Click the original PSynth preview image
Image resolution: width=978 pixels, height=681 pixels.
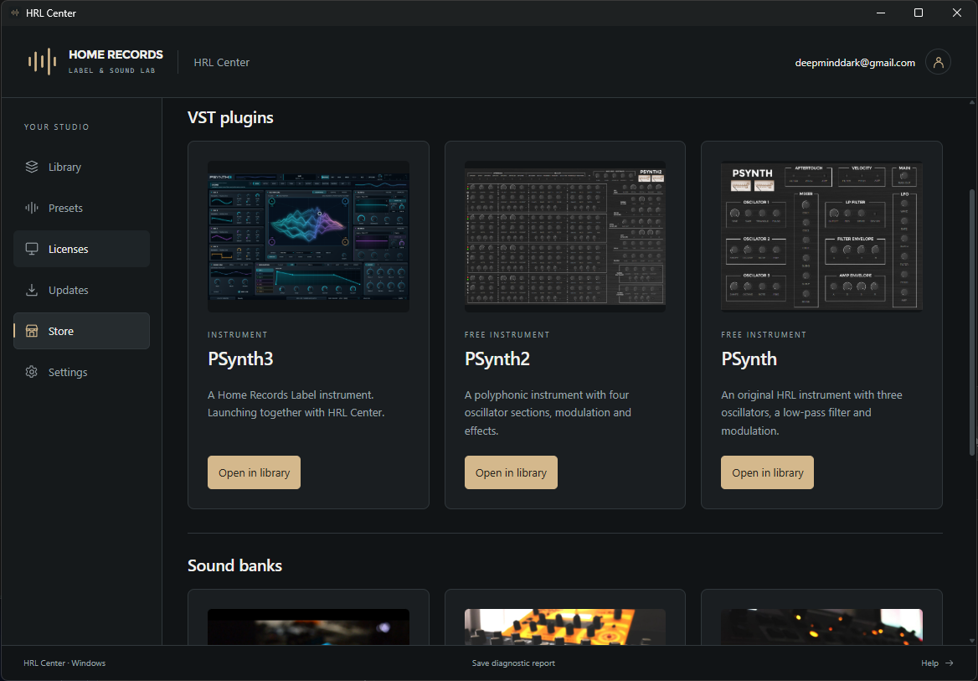(x=821, y=236)
